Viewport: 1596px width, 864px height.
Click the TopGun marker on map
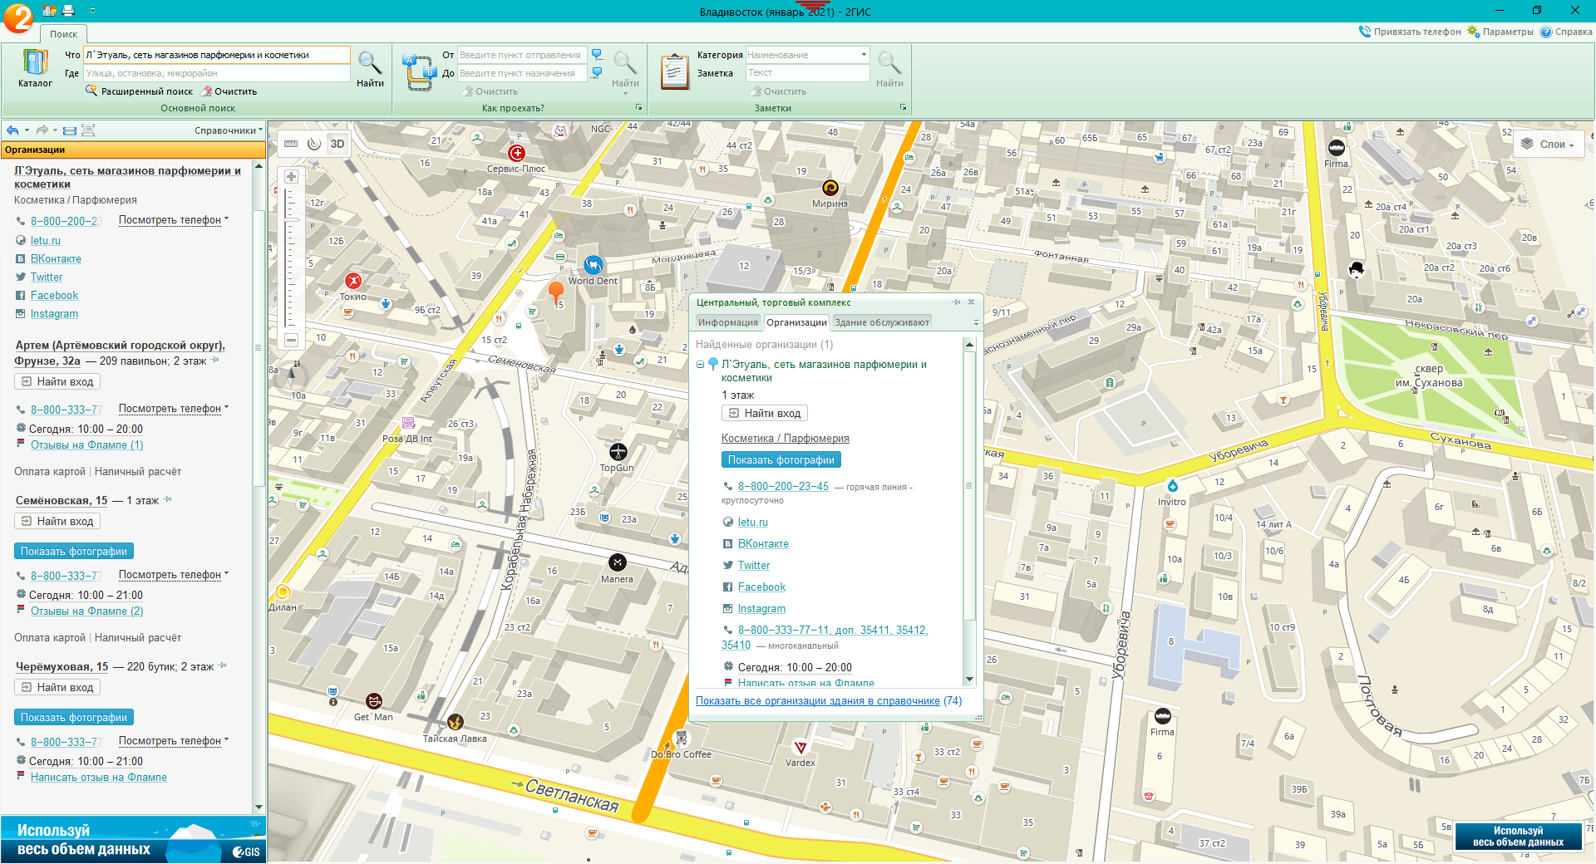pyautogui.click(x=618, y=452)
